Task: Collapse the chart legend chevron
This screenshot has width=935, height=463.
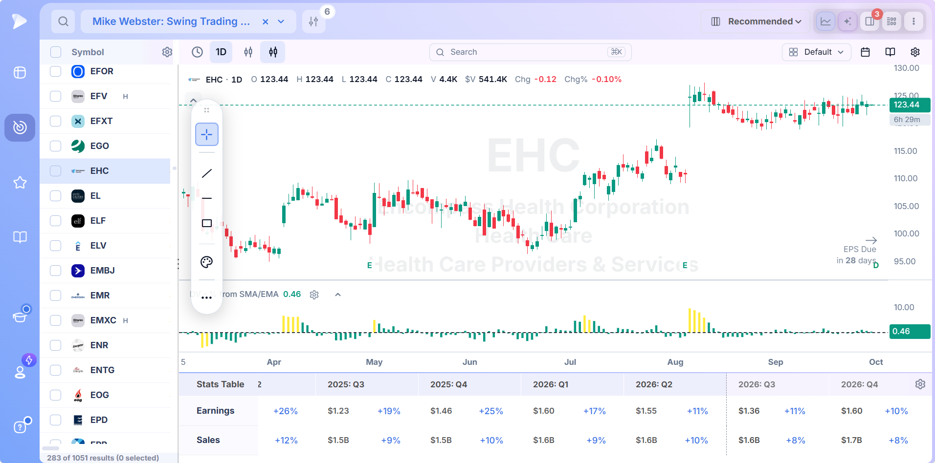Action: (193, 101)
